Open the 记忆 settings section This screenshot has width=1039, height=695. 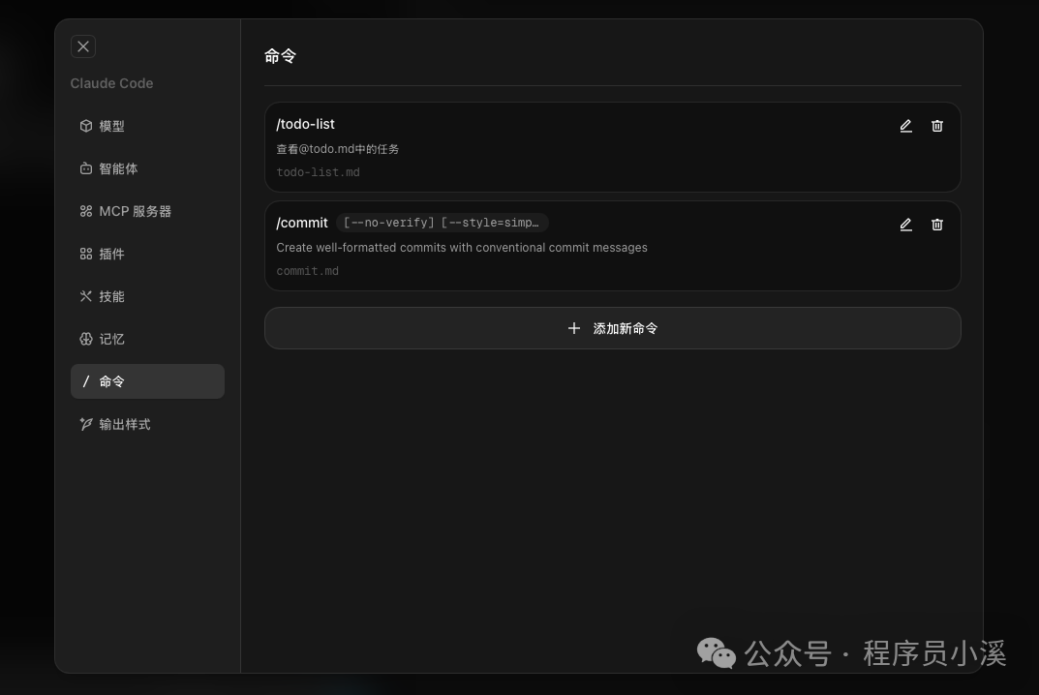147,339
